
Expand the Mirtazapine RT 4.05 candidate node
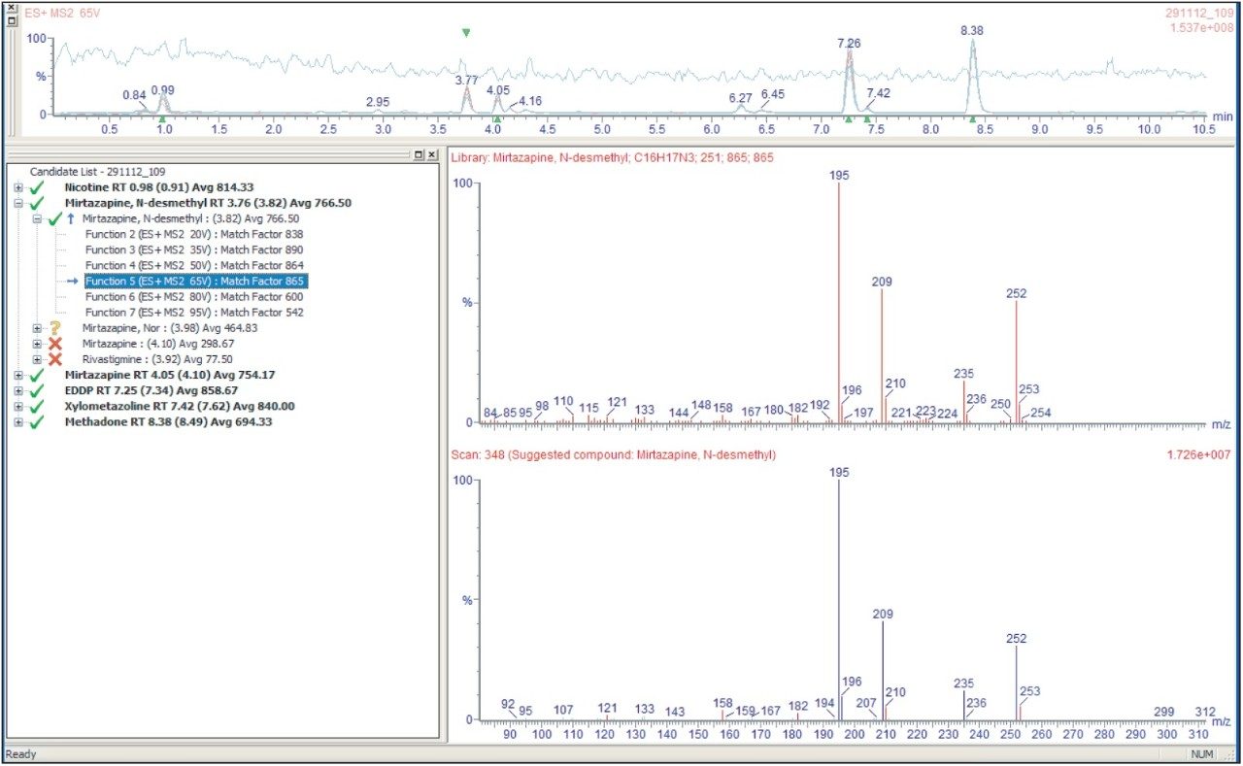click(19, 376)
